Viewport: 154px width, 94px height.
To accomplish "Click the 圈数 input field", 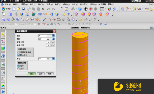I will 45,36.
